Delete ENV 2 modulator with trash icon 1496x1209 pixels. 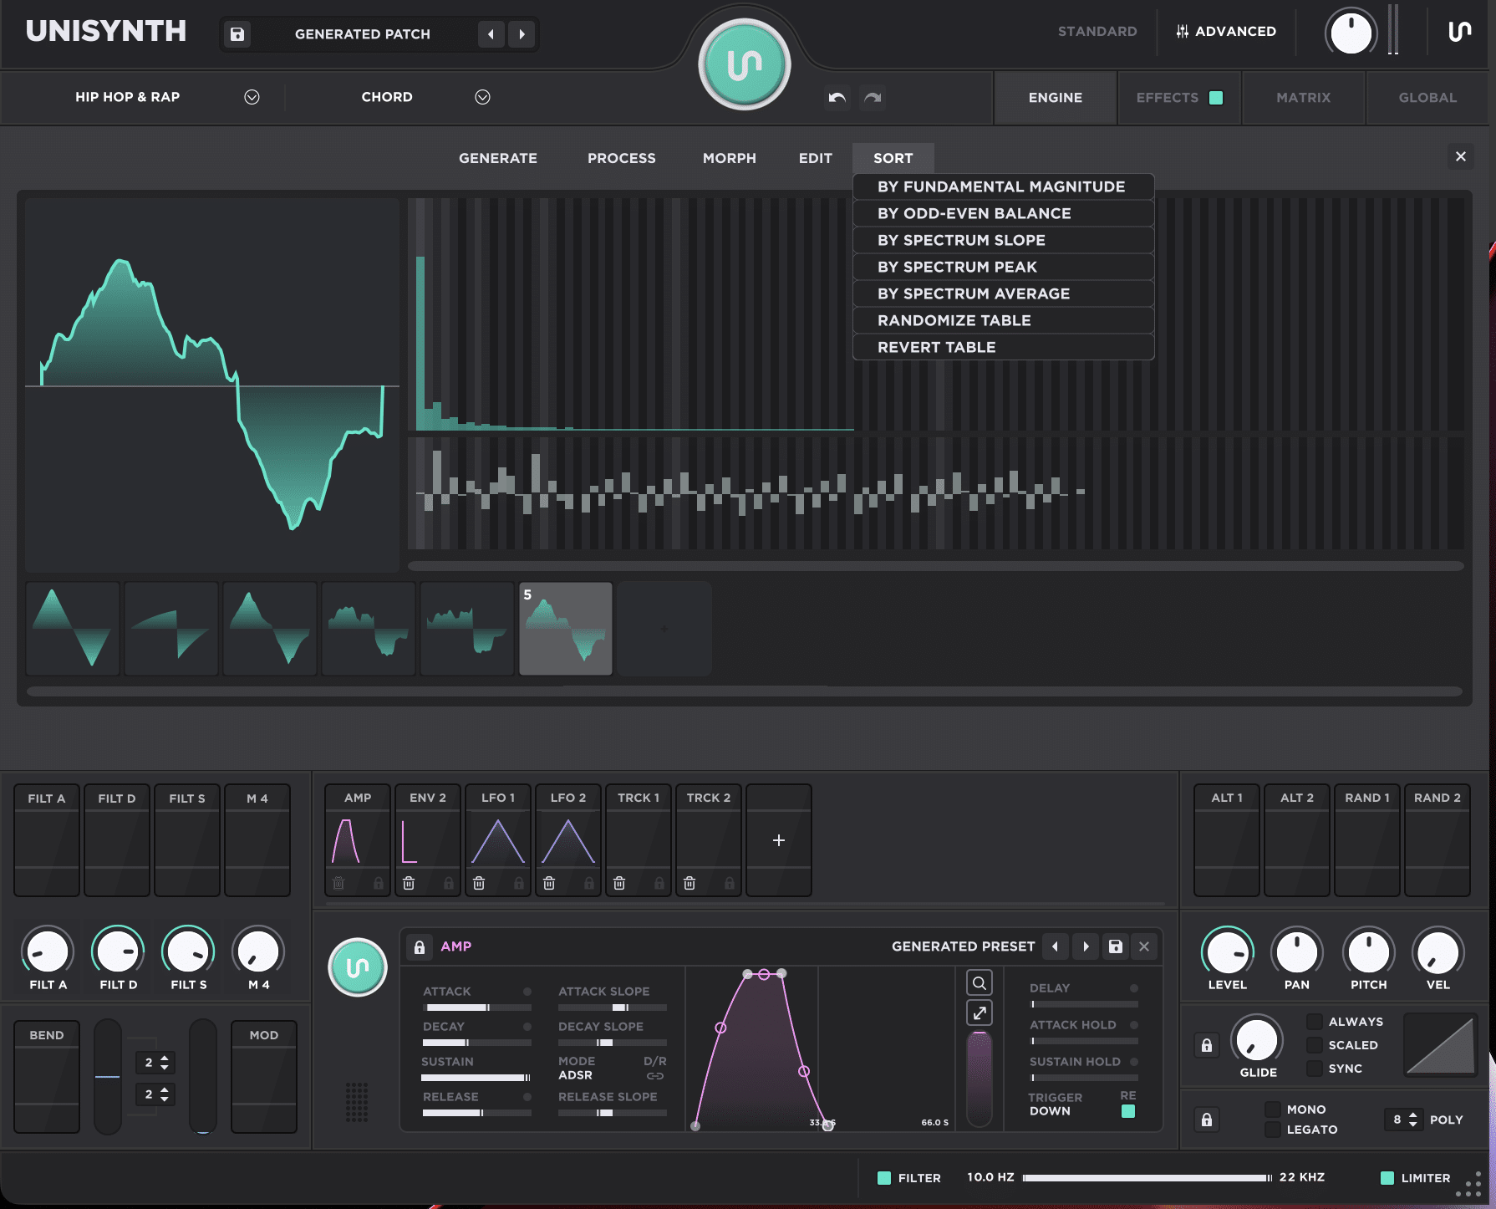coord(409,883)
